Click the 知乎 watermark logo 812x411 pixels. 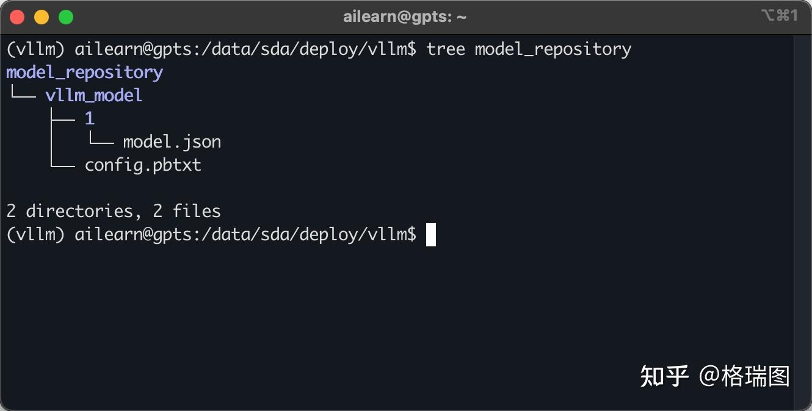(x=664, y=376)
